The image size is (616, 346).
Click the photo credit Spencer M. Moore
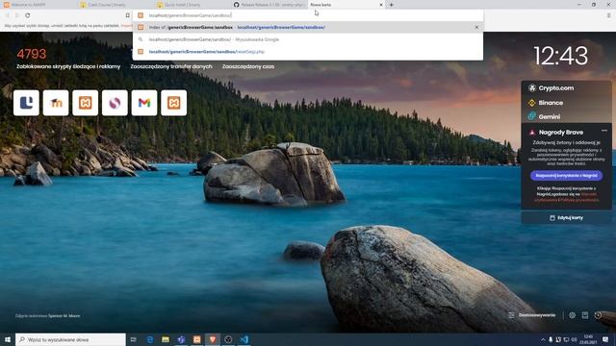(64, 316)
